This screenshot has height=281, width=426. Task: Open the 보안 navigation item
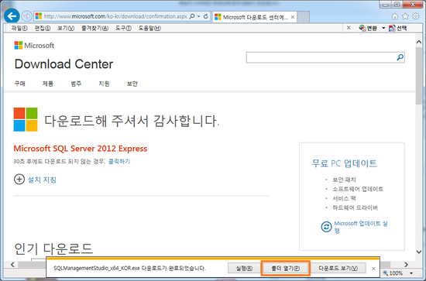point(132,84)
